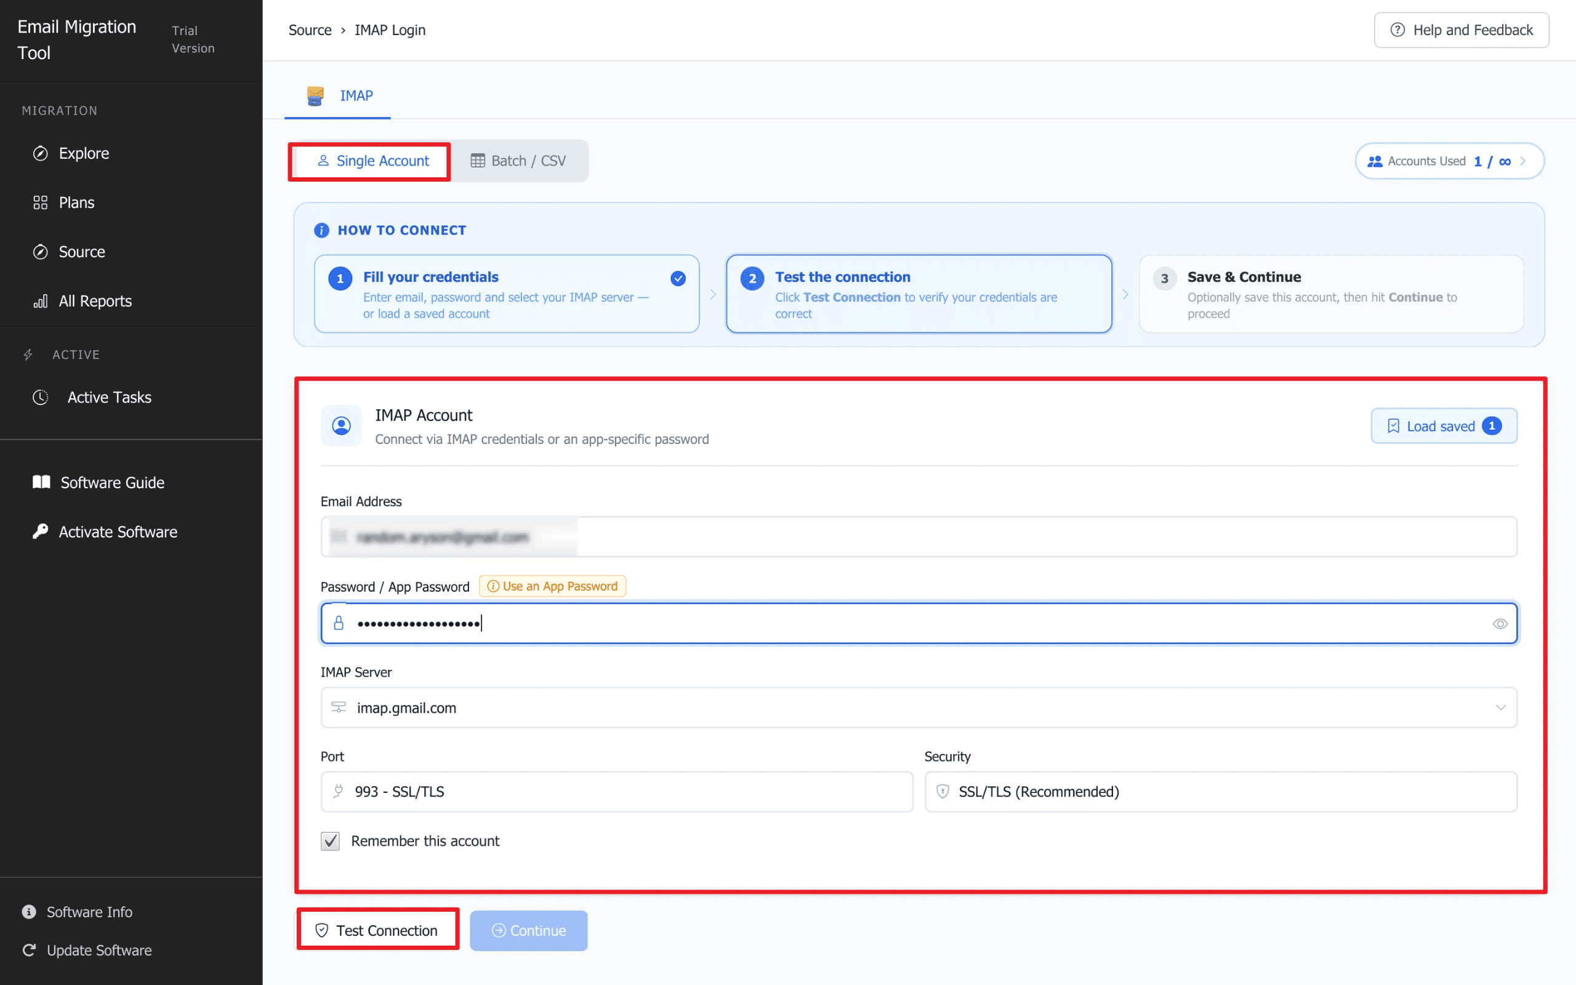The image size is (1576, 985).
Task: Click the Software Guide book icon
Action: coord(41,482)
